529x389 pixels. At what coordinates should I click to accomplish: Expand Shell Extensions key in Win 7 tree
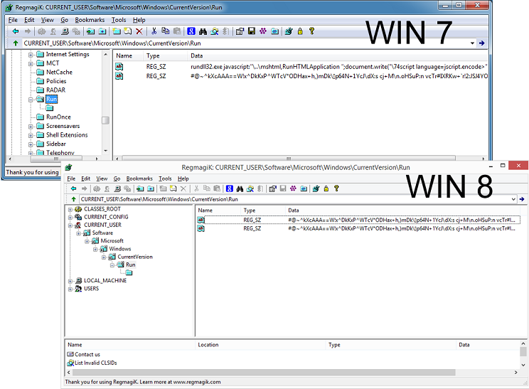(31, 135)
